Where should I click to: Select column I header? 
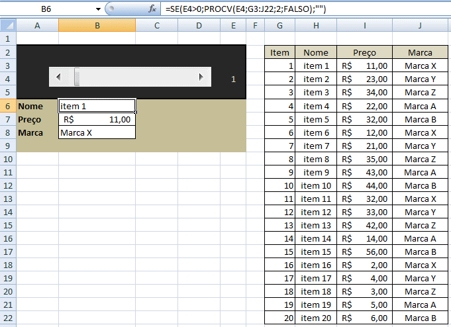pos(365,26)
